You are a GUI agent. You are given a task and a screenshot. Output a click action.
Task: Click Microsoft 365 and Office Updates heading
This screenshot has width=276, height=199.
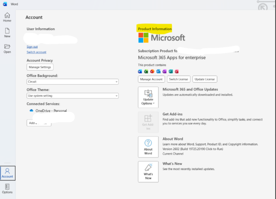190,89
